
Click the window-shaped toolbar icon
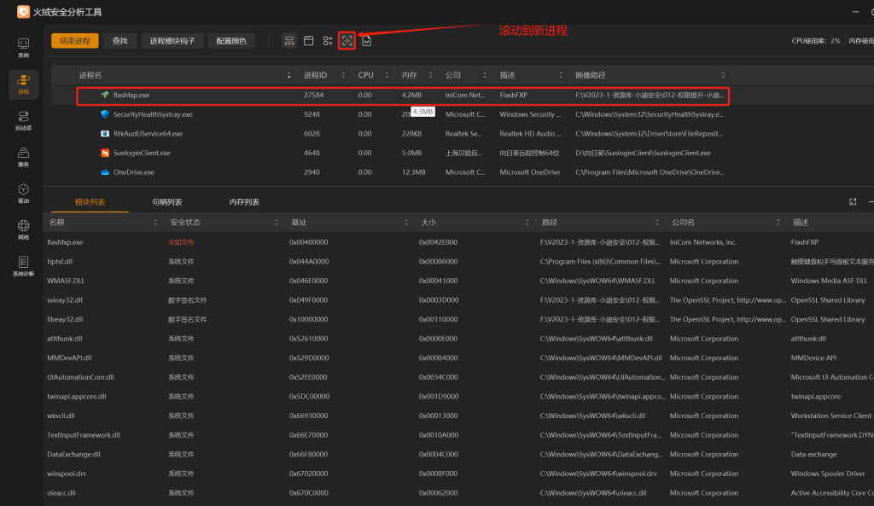[309, 41]
